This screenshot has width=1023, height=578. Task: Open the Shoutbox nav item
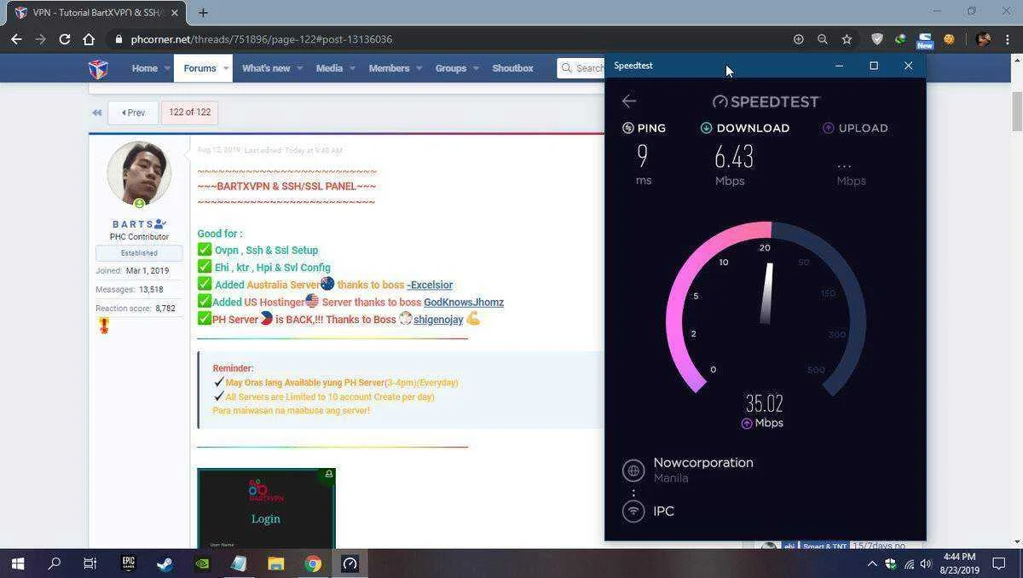(512, 68)
